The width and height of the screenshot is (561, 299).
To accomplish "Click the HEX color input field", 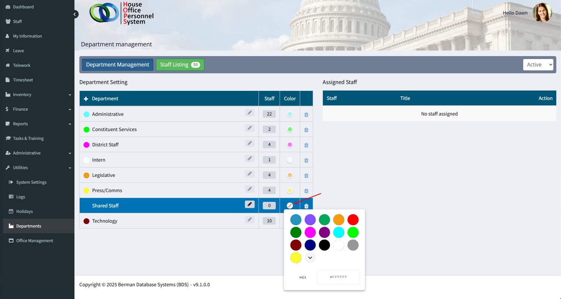I will point(338,277).
